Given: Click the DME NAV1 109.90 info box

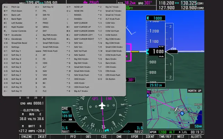Looking at the screenshot, I should [x=67, y=114].
